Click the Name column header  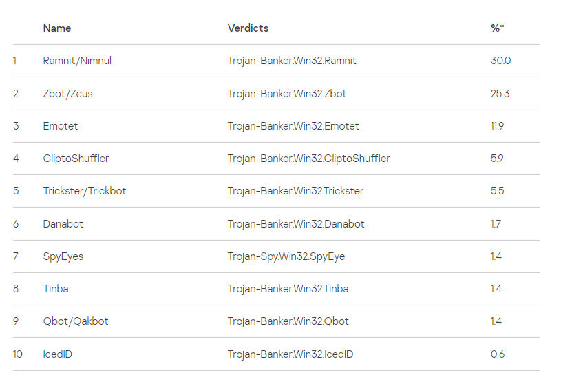pyautogui.click(x=57, y=28)
